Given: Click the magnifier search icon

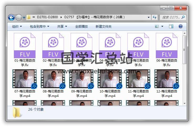Looking at the screenshot, I should pos(183,17).
